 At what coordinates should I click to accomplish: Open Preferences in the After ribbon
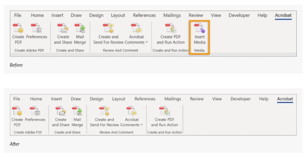click(35, 114)
